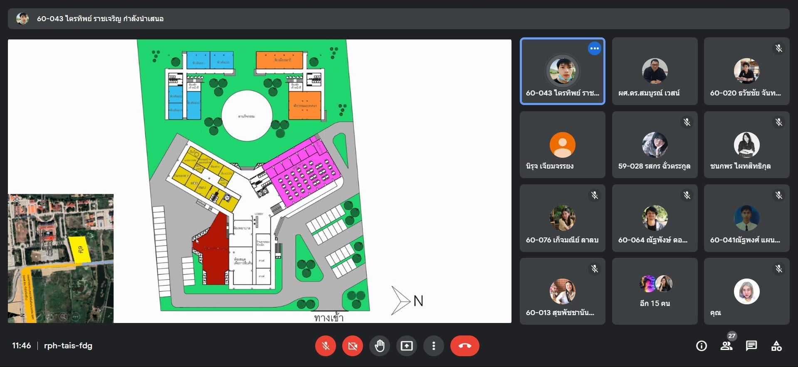Open options on the 60-043 presenter tile

[x=594, y=49]
